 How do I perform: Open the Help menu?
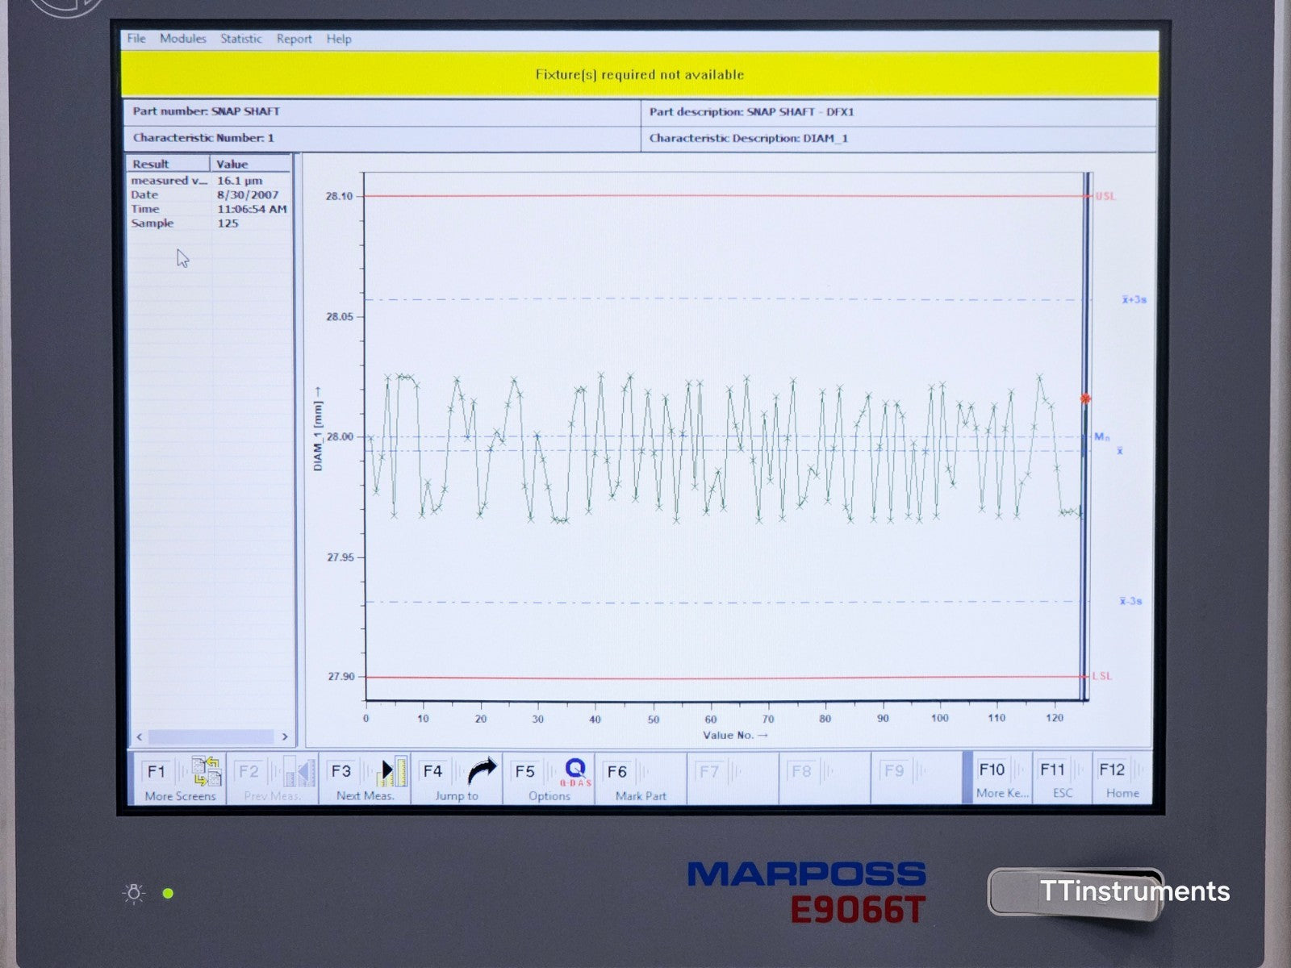[x=339, y=39]
